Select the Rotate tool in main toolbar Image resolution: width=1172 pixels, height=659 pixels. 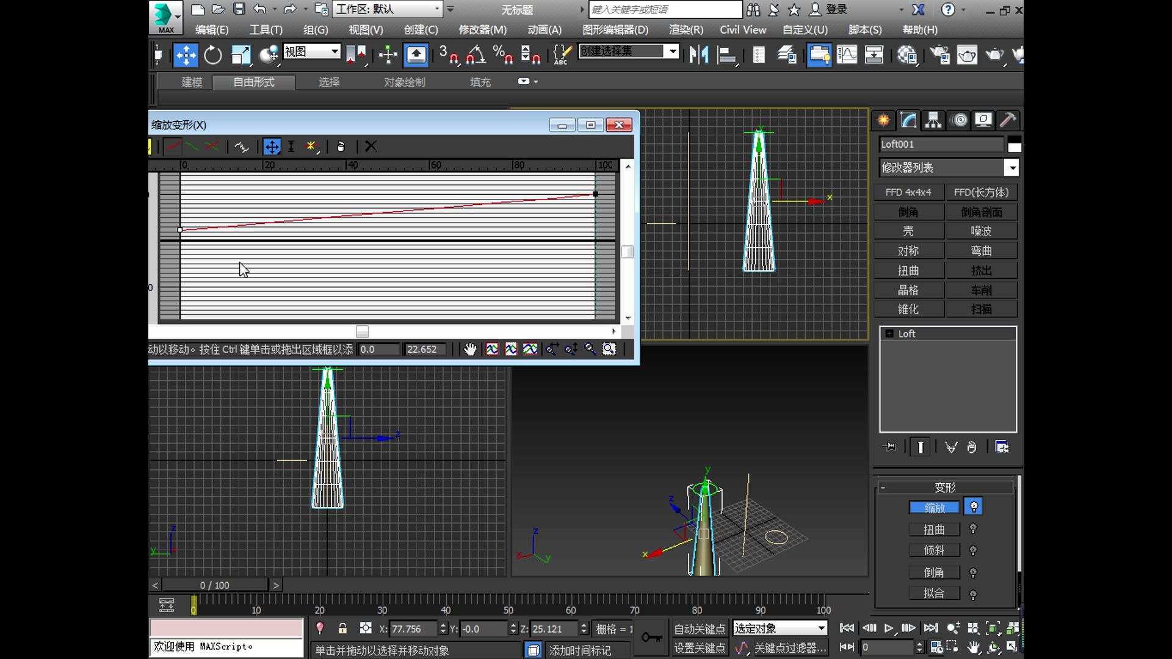point(212,56)
